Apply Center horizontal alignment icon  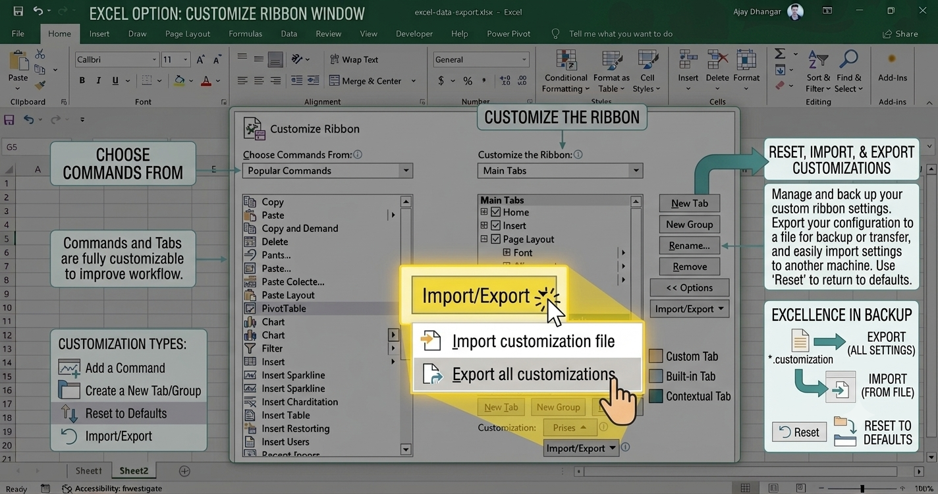259,81
